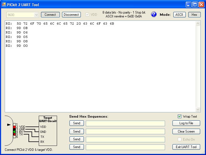
Task: Click the 'ASCII newline = 0x0D 0x0A' text
Action: coord(124,16)
